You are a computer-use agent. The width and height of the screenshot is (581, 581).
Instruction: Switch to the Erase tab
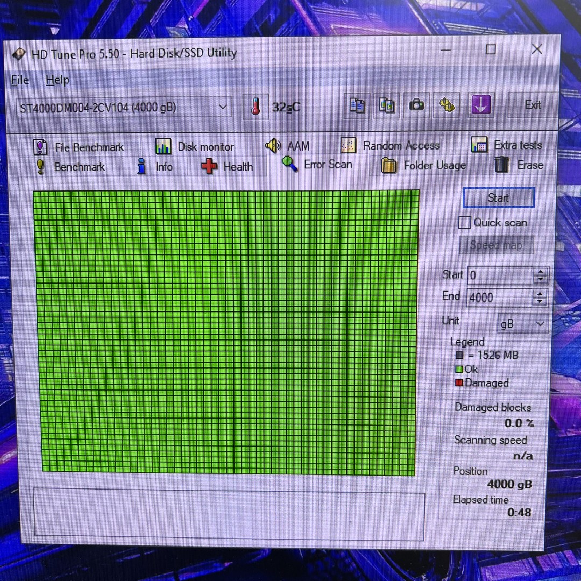520,165
